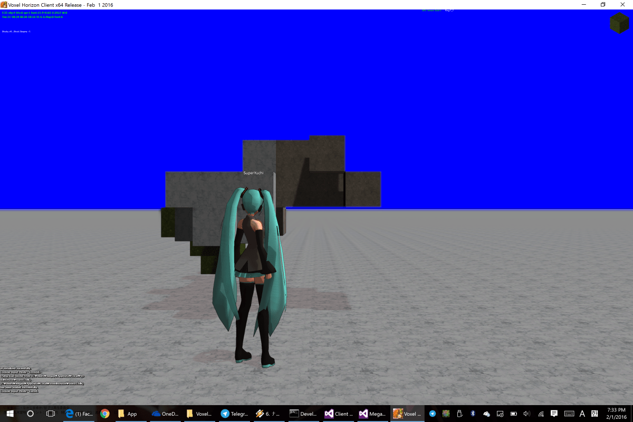Open the App folder window
Viewport: 633px width, 422px height.
(128, 414)
